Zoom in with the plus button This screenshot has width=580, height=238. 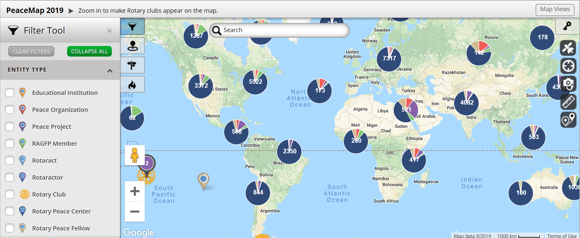(135, 191)
